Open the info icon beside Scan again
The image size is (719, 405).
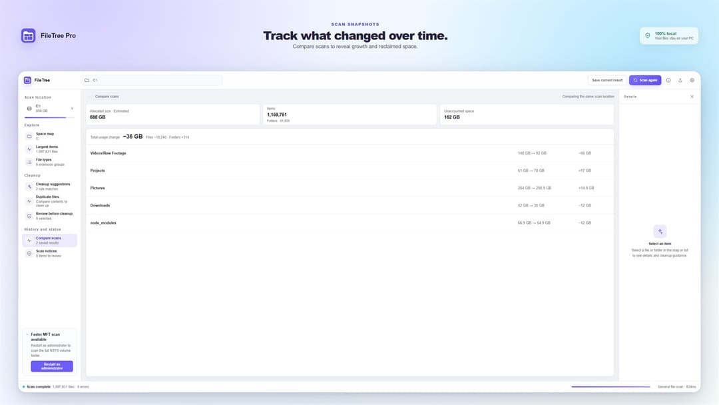point(668,80)
